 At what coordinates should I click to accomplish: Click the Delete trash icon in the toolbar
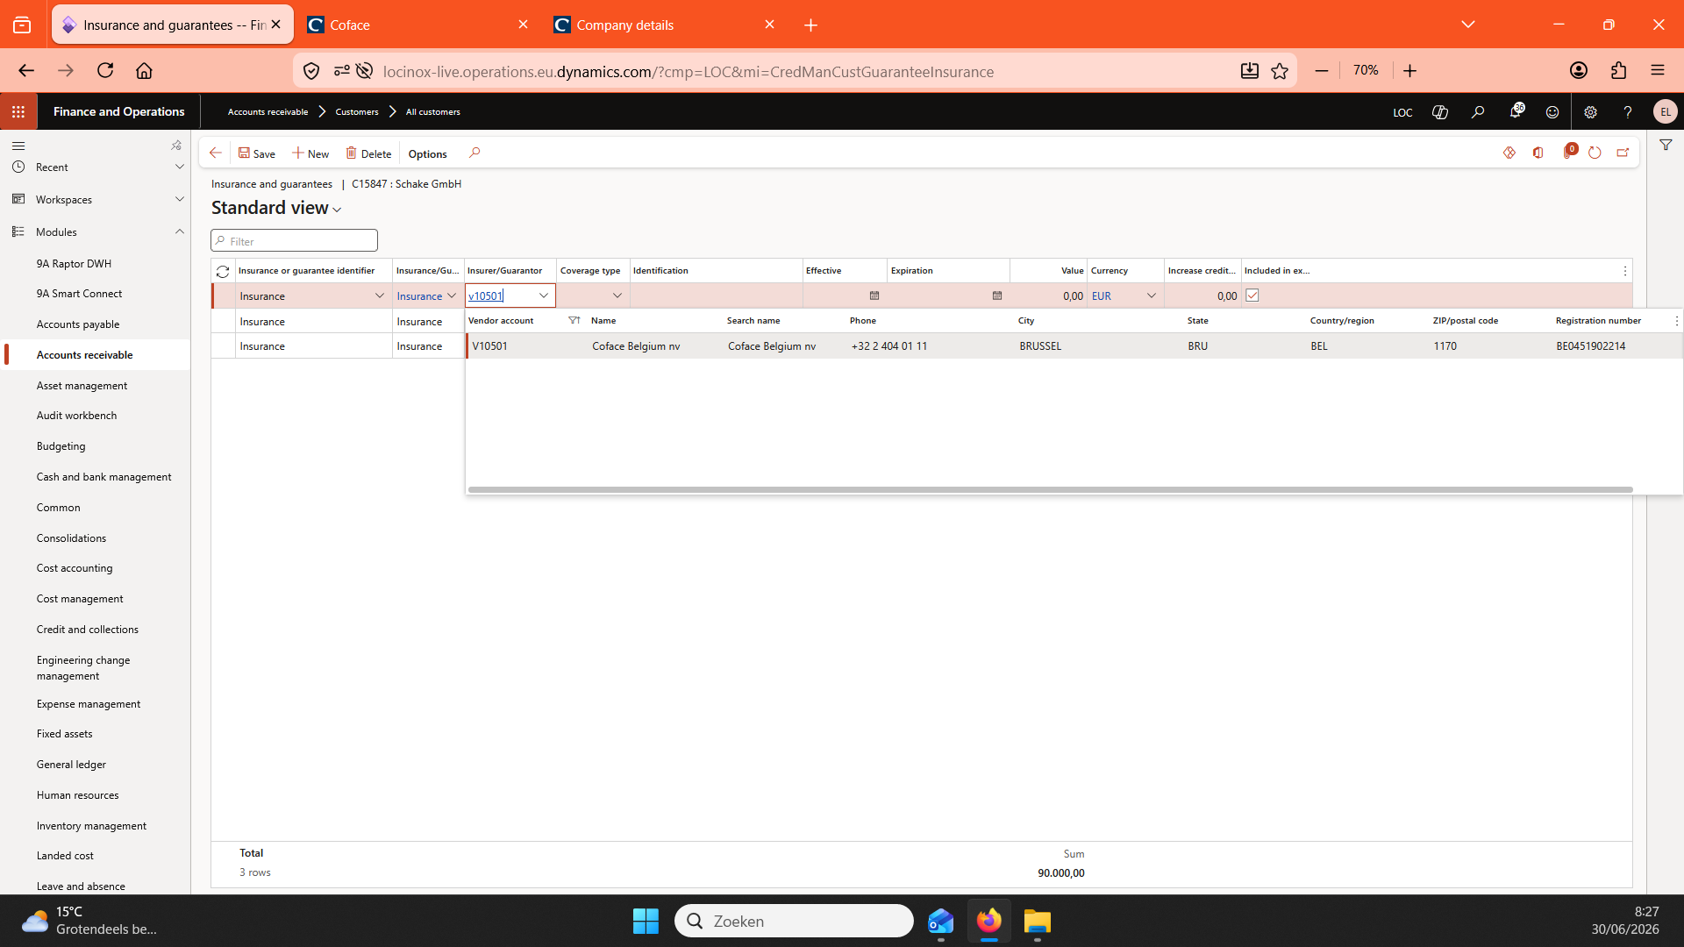(x=351, y=153)
